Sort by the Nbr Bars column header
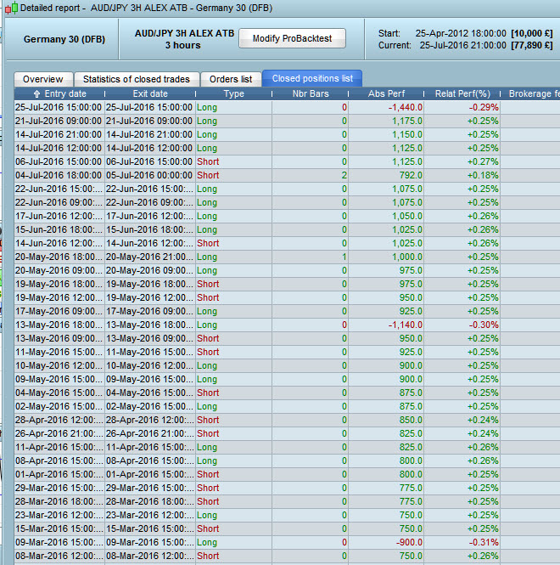This screenshot has height=565, width=560. (x=311, y=93)
